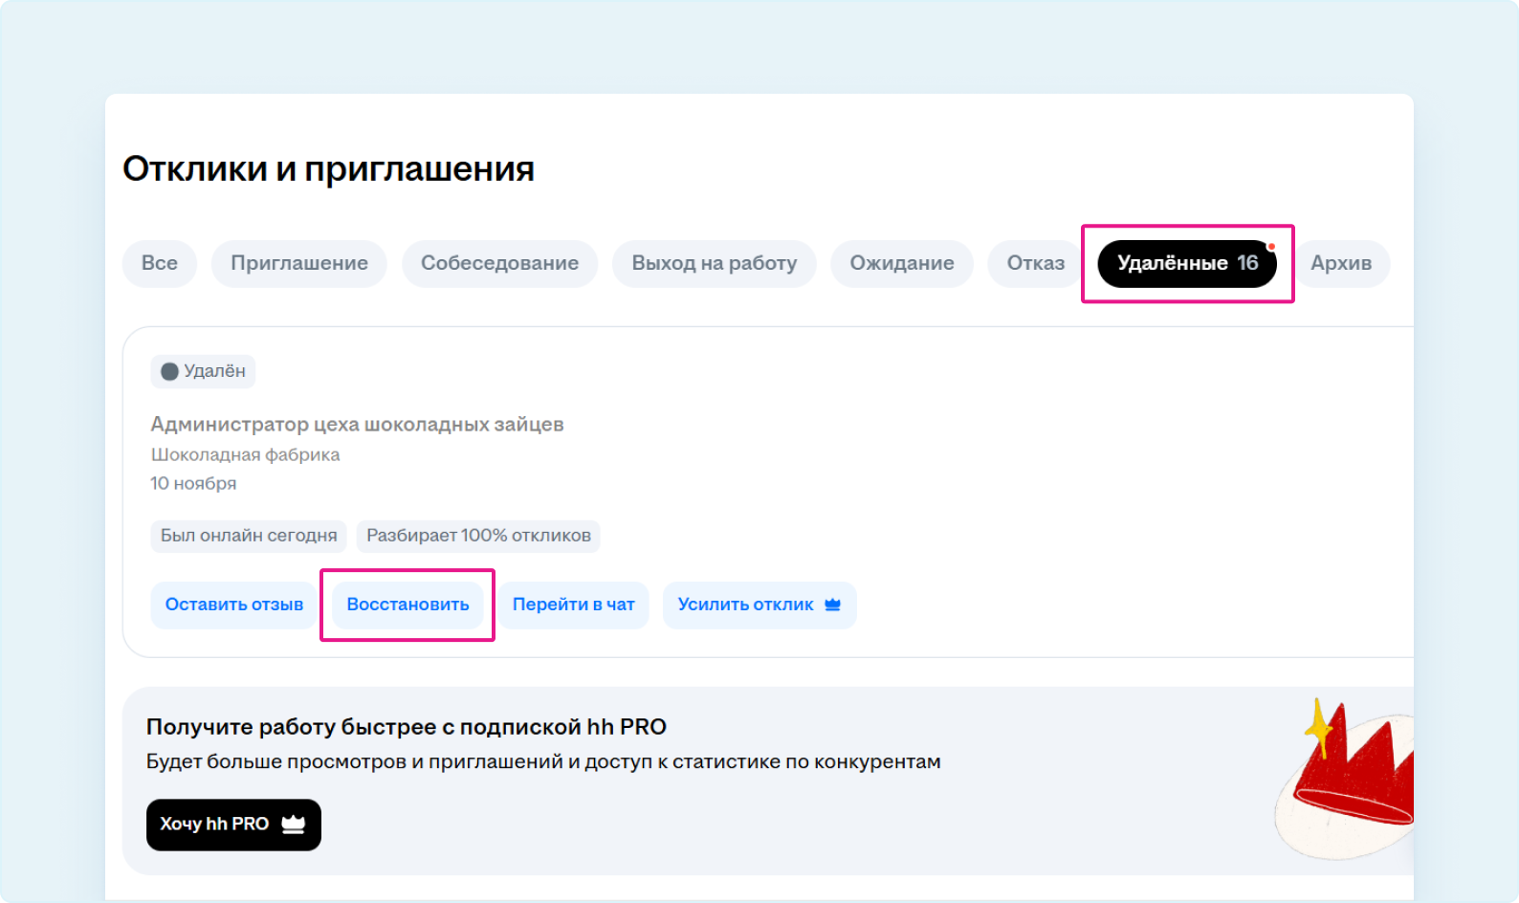Open the Отказ tab
The height and width of the screenshot is (903, 1519).
pyautogui.click(x=1035, y=263)
